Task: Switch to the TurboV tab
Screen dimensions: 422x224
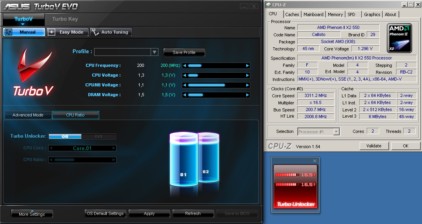Action: coord(24,19)
